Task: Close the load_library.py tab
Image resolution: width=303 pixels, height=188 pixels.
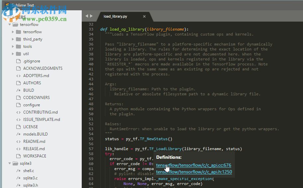Action: pyautogui.click(x=144, y=16)
